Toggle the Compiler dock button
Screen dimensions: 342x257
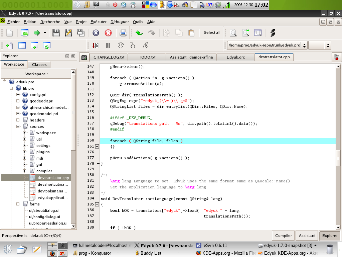(x=283, y=236)
